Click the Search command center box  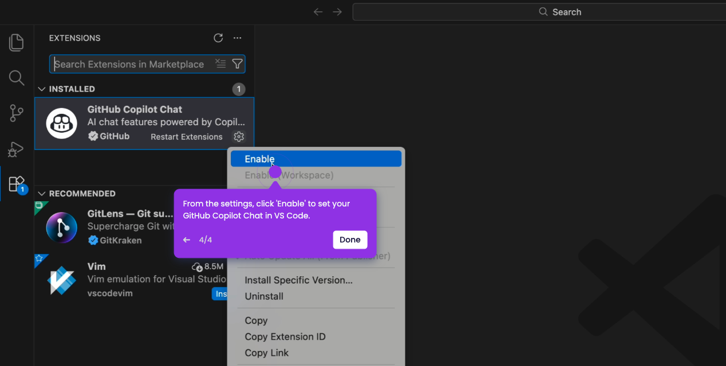(539, 11)
